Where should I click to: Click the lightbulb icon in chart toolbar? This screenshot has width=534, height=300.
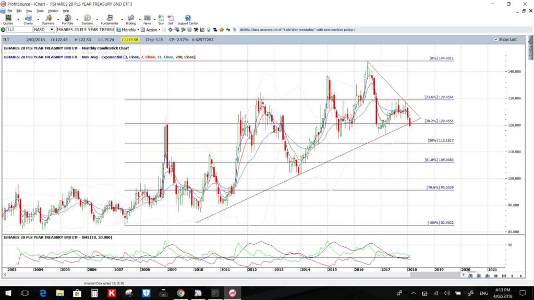click(x=209, y=30)
